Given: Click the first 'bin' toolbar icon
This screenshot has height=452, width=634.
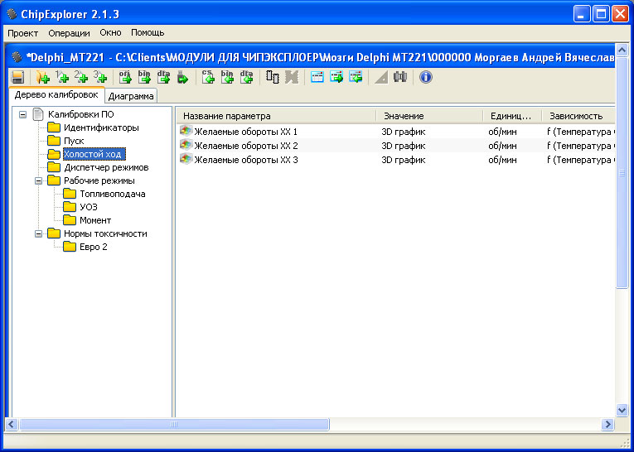Looking at the screenshot, I should [144, 77].
